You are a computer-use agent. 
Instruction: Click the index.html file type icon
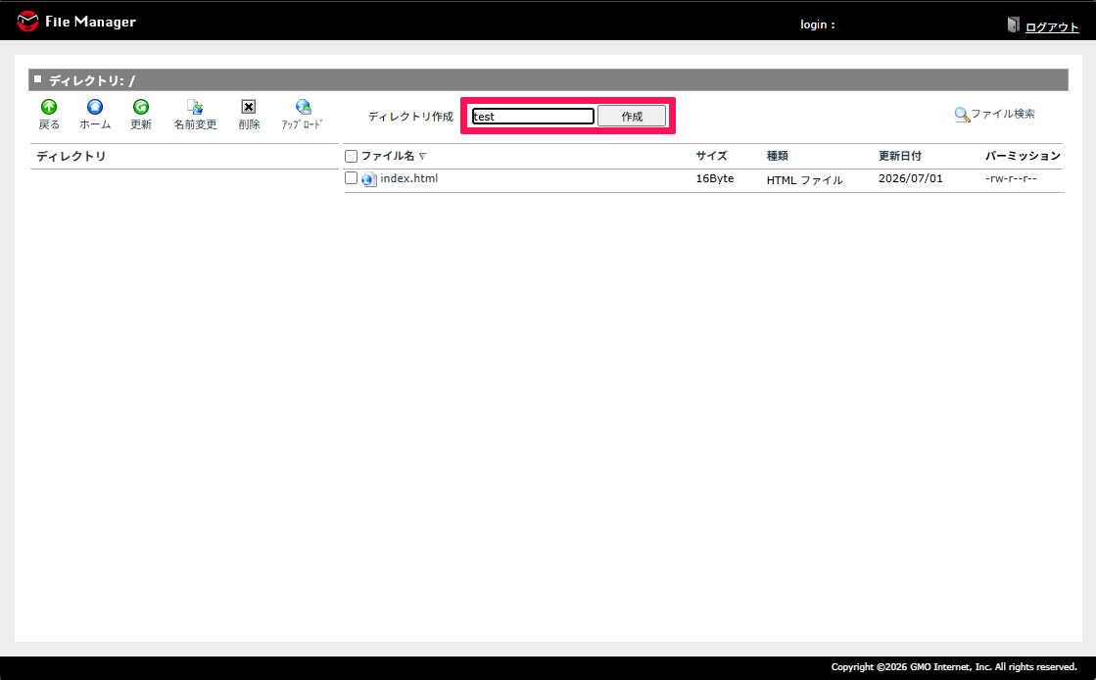pyautogui.click(x=369, y=179)
